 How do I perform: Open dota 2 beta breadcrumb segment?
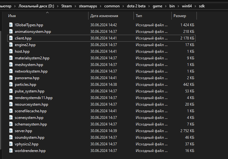pyautogui.click(x=136, y=6)
